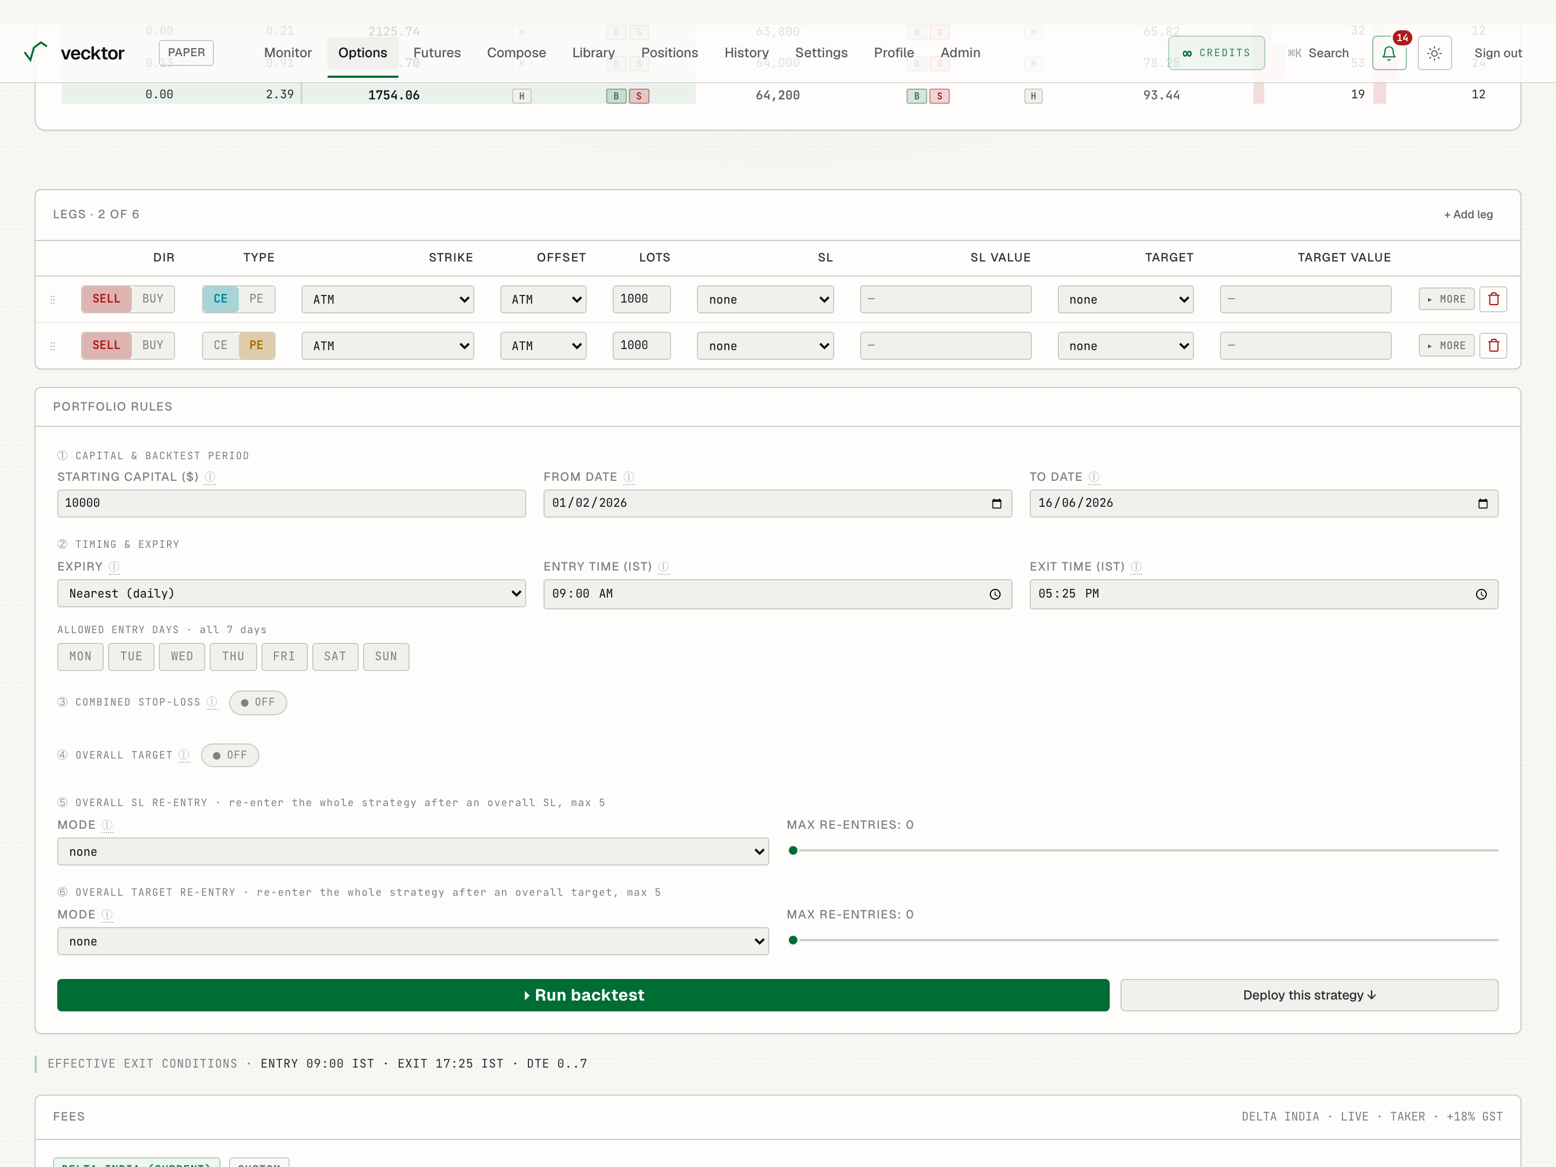The height and width of the screenshot is (1167, 1556).
Task: Show info tooltip for From Date
Action: (629, 477)
